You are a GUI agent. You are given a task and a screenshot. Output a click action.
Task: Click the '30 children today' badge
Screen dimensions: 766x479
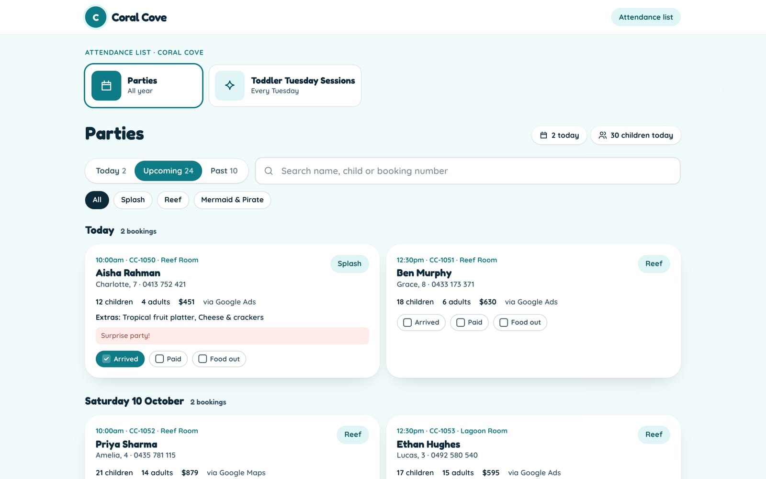tap(636, 135)
